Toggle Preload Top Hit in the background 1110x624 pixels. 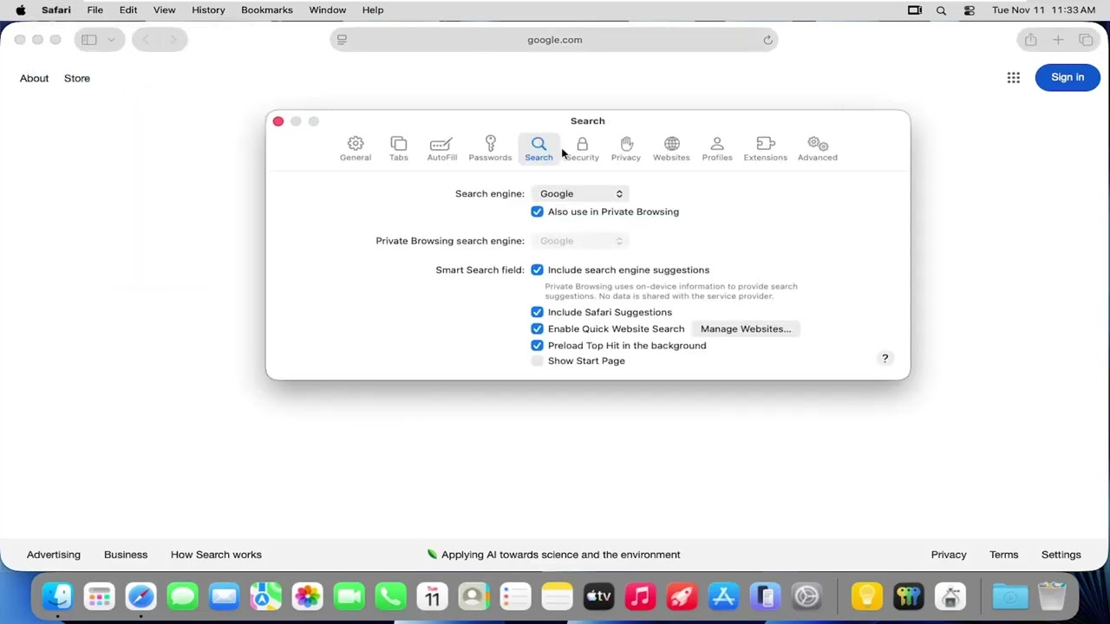pyautogui.click(x=537, y=345)
